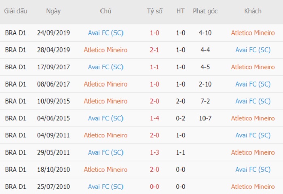Image resolution: width=283 pixels, height=194 pixels.
Task: Open Avai FC (SC) home team on 24/09/2019
Action: (x=106, y=33)
